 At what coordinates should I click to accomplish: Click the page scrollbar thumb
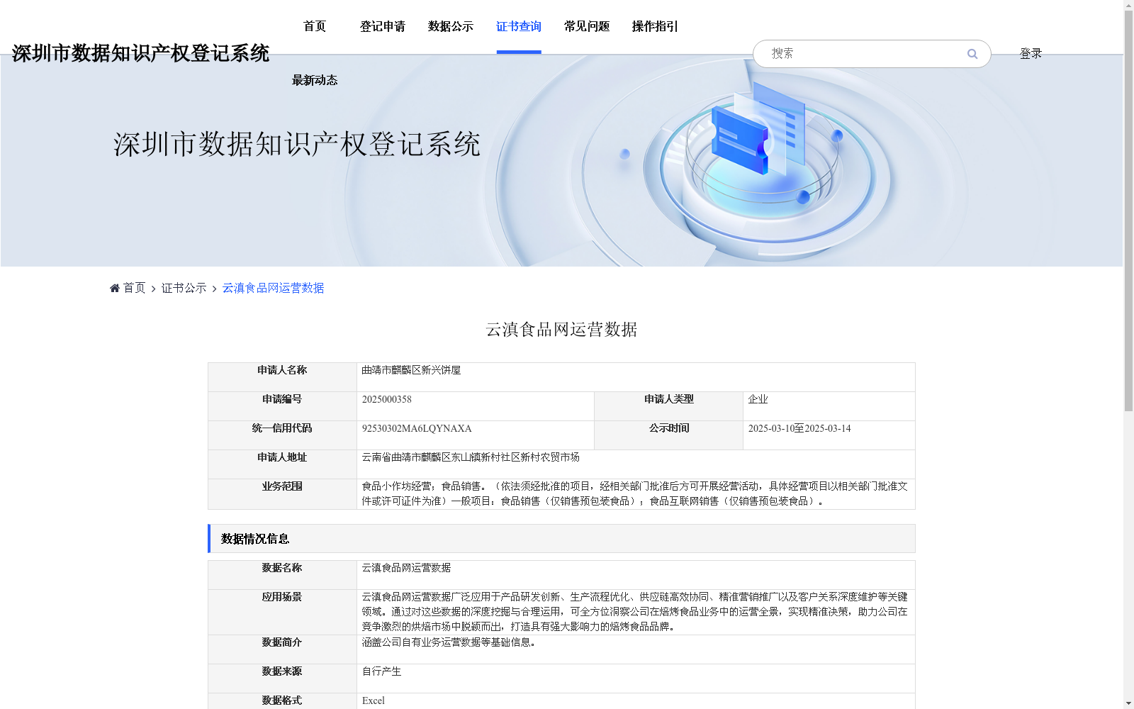tap(1128, 211)
